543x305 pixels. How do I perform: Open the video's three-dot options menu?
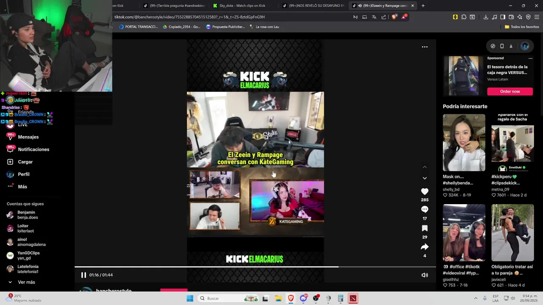[425, 47]
